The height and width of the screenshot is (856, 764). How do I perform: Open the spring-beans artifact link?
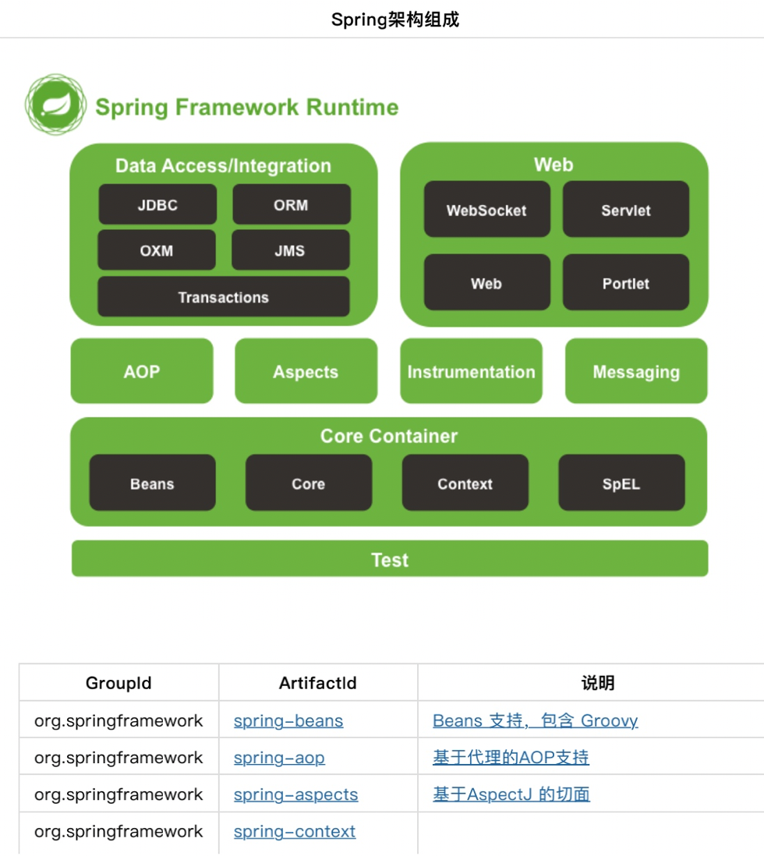pos(288,720)
